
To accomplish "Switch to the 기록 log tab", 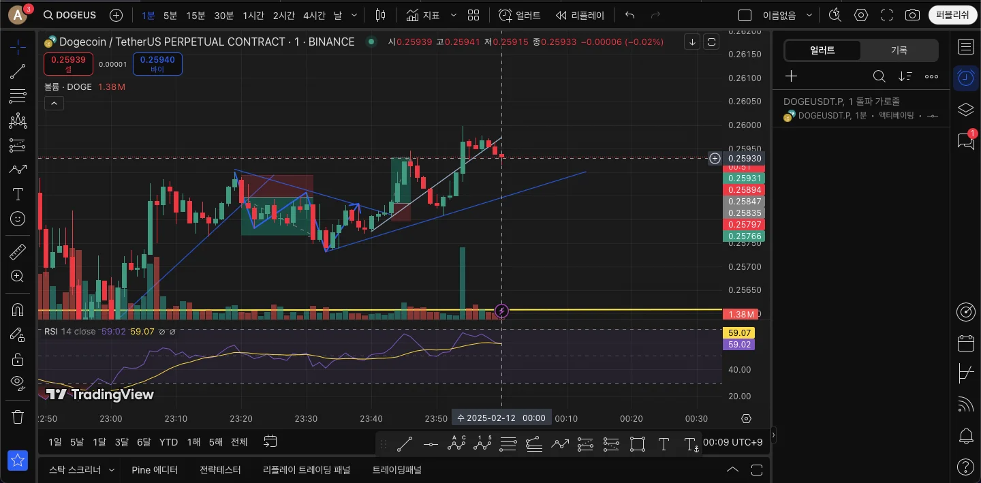I will pos(899,50).
